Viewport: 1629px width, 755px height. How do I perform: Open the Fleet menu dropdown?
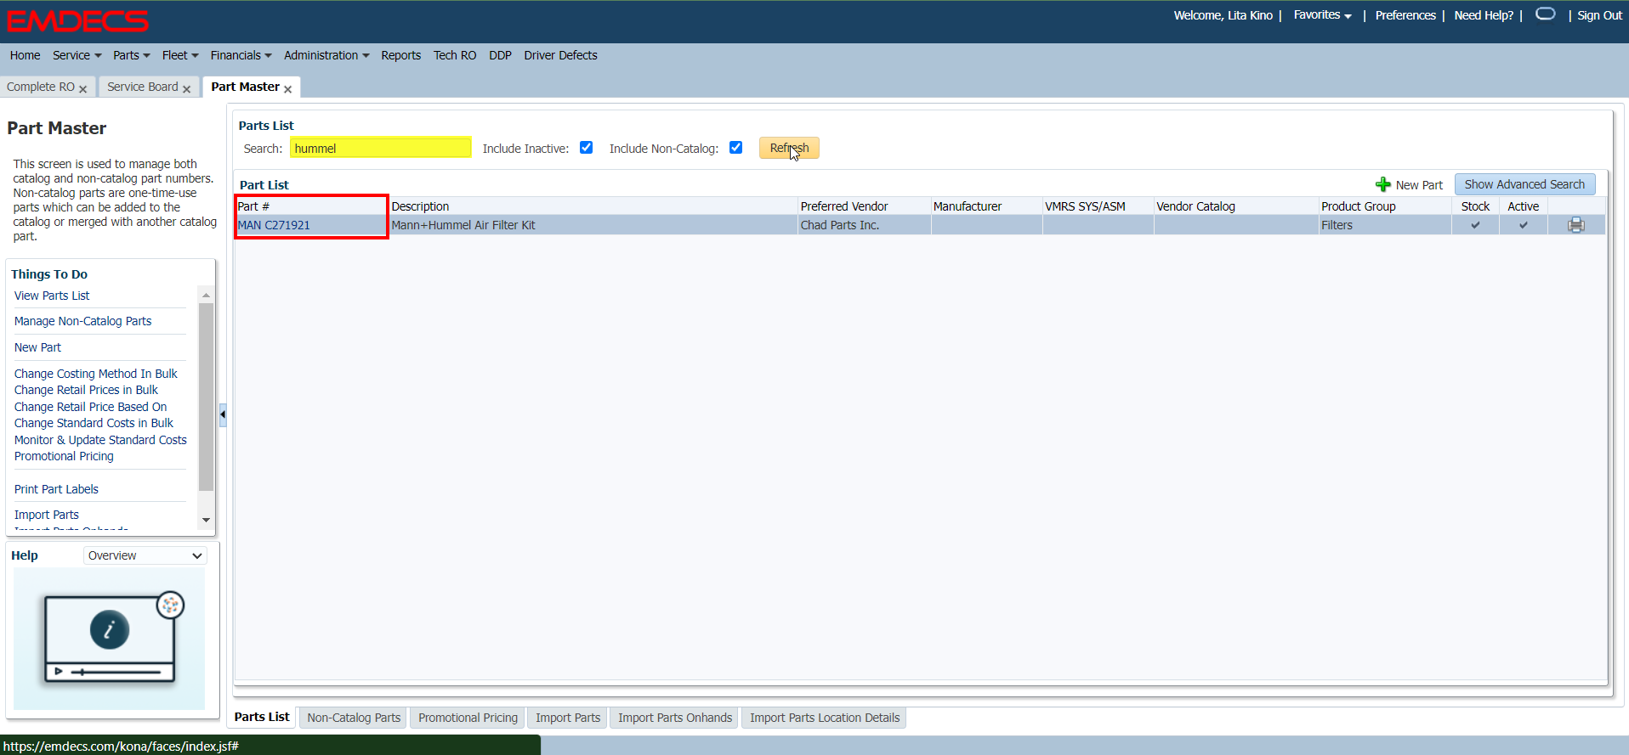[x=180, y=55]
